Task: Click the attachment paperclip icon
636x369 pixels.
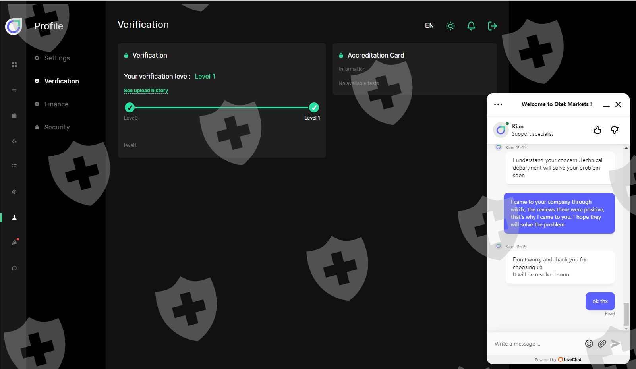Action: pyautogui.click(x=602, y=344)
